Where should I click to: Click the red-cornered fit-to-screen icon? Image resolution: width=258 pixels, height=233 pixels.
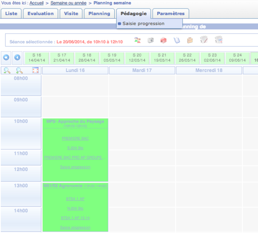(x=35, y=71)
